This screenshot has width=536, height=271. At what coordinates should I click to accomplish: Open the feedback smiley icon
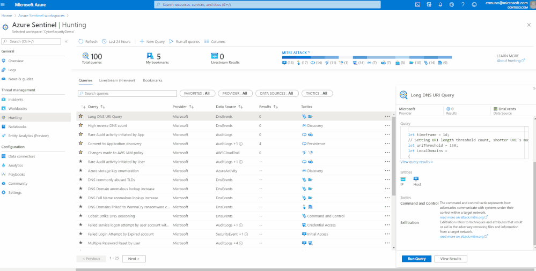474,5
